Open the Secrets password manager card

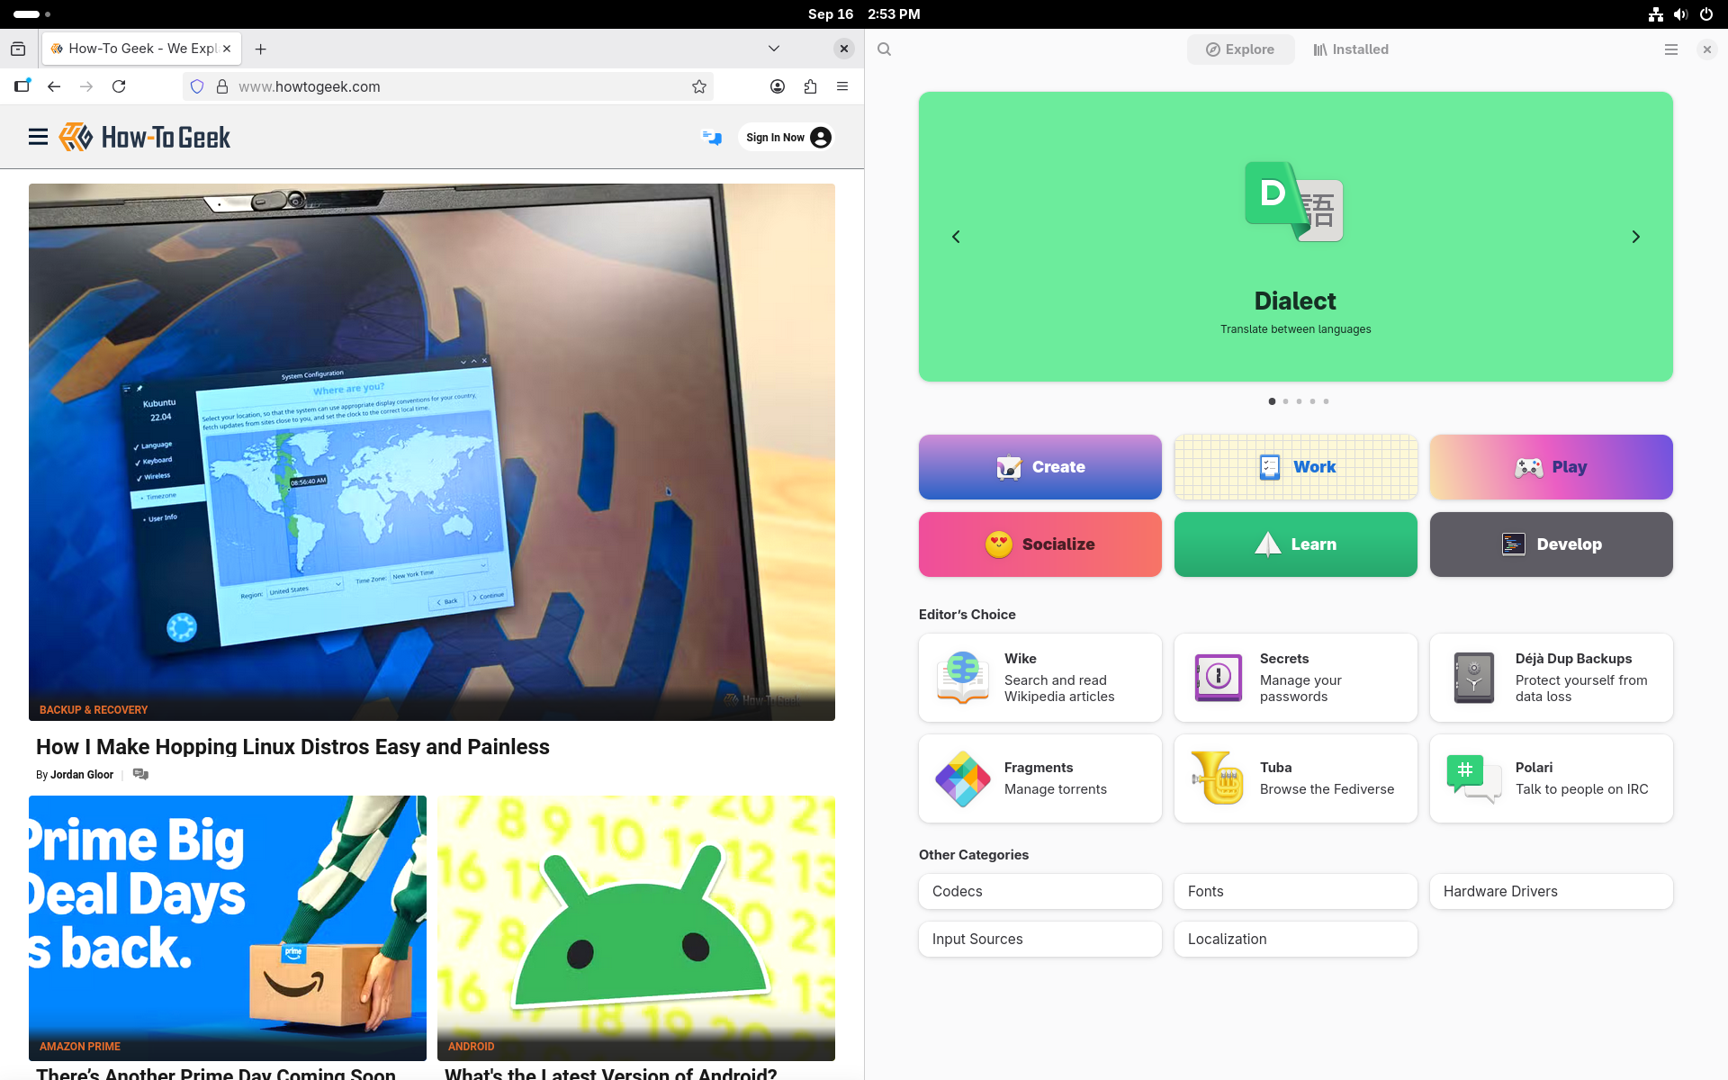1295,678
